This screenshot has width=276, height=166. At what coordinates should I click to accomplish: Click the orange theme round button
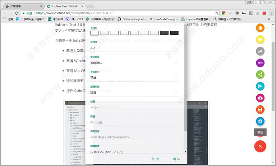pos(260,28)
